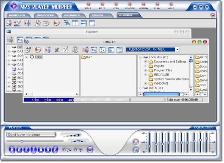Select the Burn folder
The image size is (224, 163).
(88, 57)
